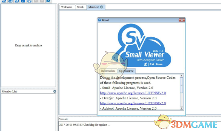Click the "Smali Apache License, Version 2.0" line
Image resolution: width=221 pixels, height=131 pixels.
(126, 88)
